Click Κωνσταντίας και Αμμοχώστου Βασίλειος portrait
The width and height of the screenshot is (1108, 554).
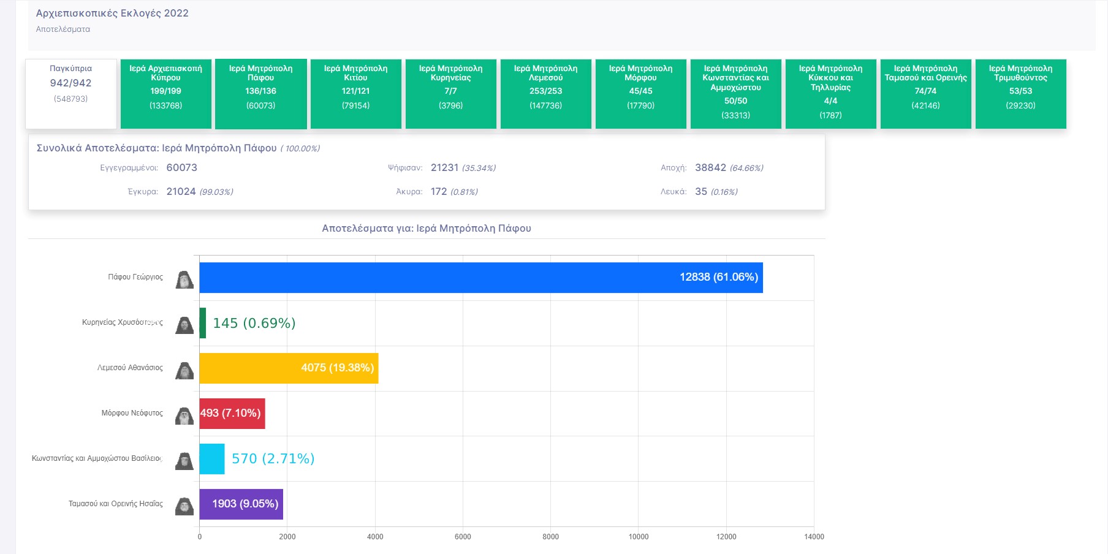coord(184,461)
